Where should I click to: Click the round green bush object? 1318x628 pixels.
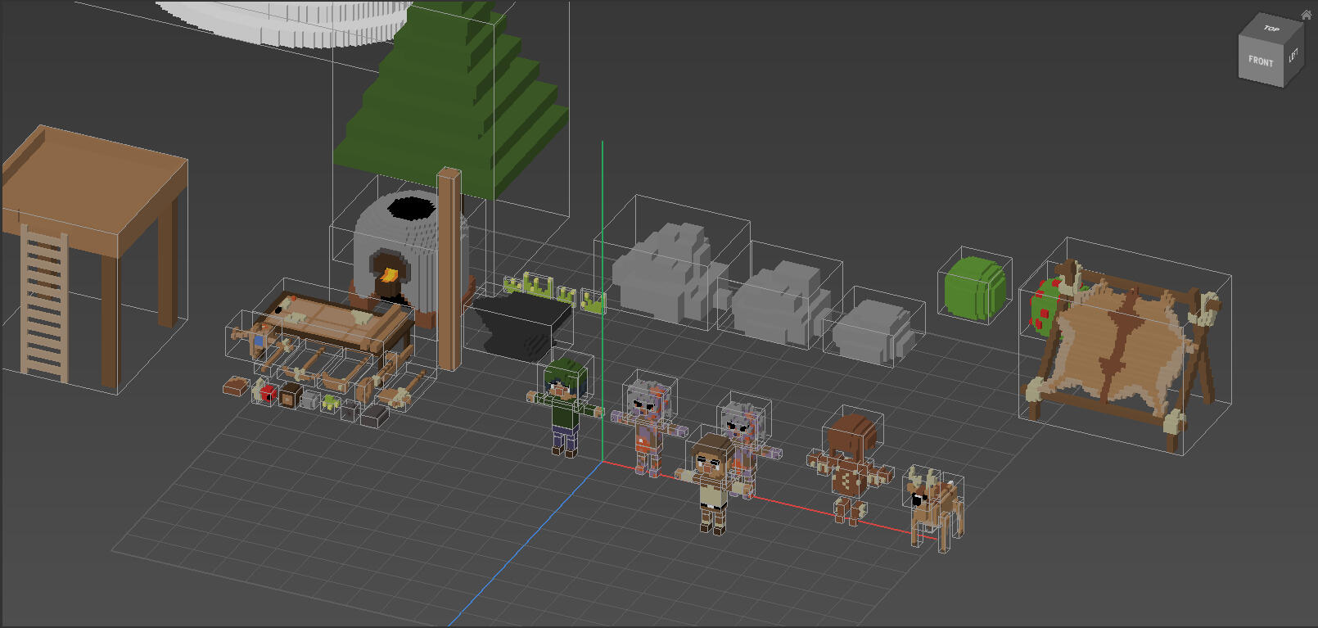(974, 288)
